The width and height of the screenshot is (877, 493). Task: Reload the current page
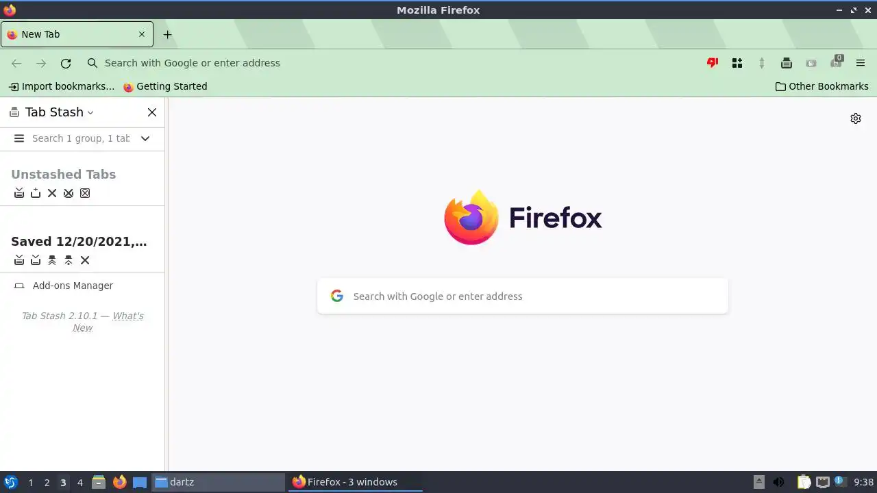click(x=66, y=63)
